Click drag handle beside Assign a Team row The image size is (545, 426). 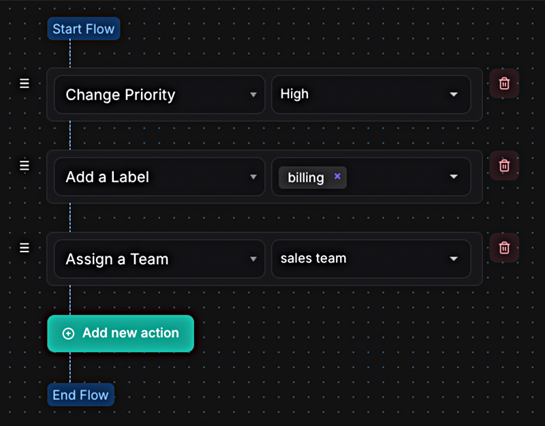pyautogui.click(x=25, y=247)
